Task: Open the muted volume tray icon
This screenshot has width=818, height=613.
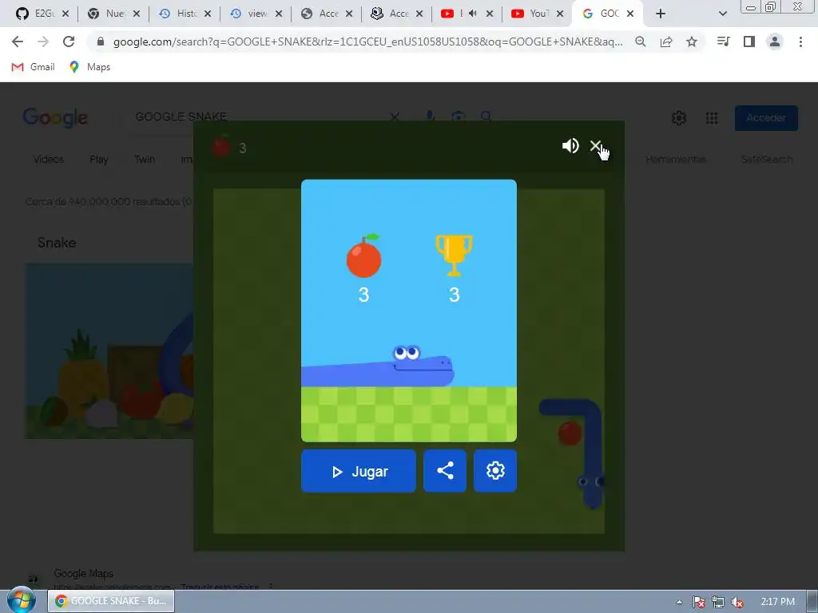Action: coord(737,602)
